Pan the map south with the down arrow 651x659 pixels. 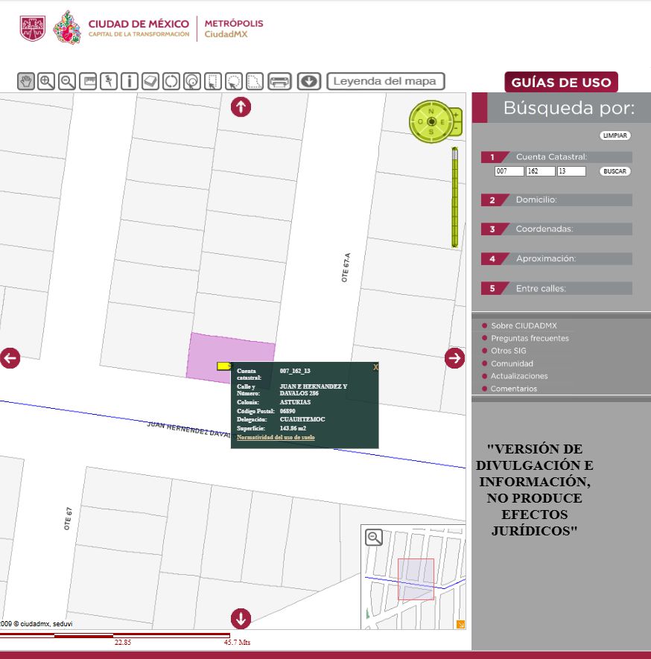241,617
